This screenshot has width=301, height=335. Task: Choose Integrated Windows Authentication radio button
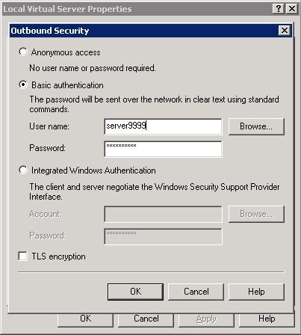(23, 170)
